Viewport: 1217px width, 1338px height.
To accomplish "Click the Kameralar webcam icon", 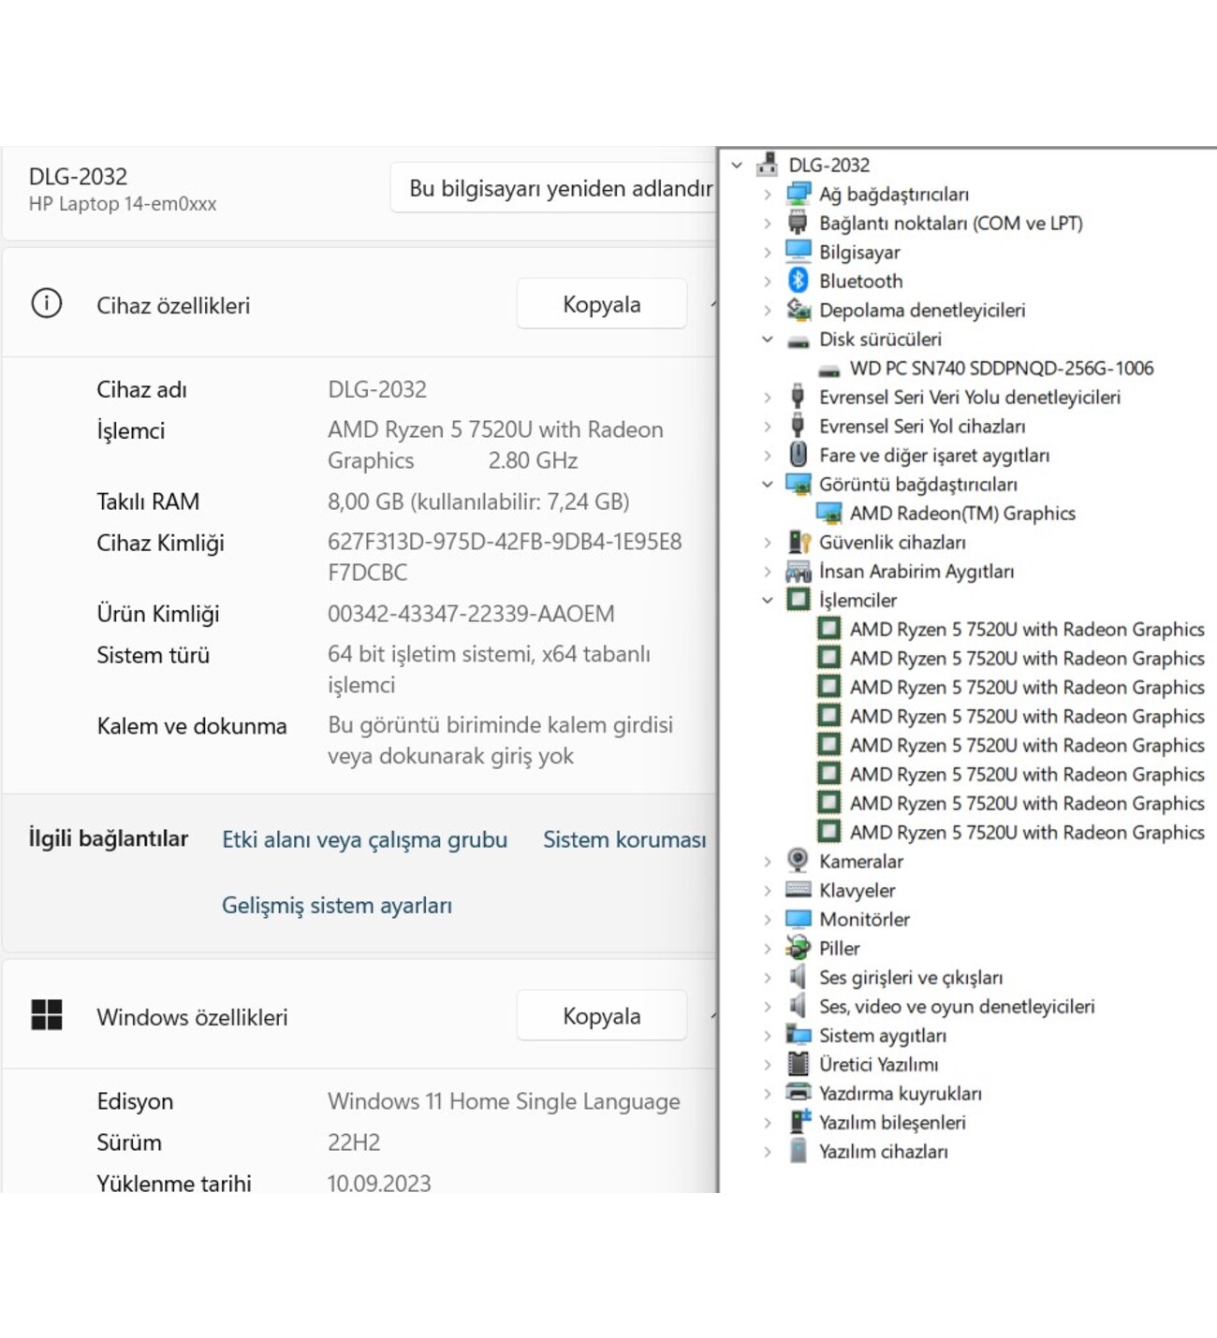I will point(798,861).
